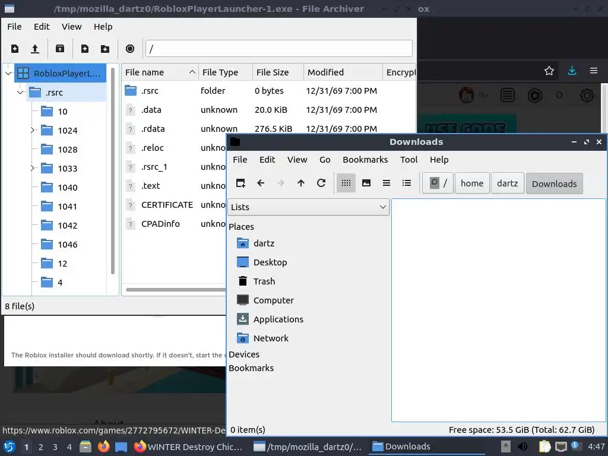Click the home path button

coord(472,183)
